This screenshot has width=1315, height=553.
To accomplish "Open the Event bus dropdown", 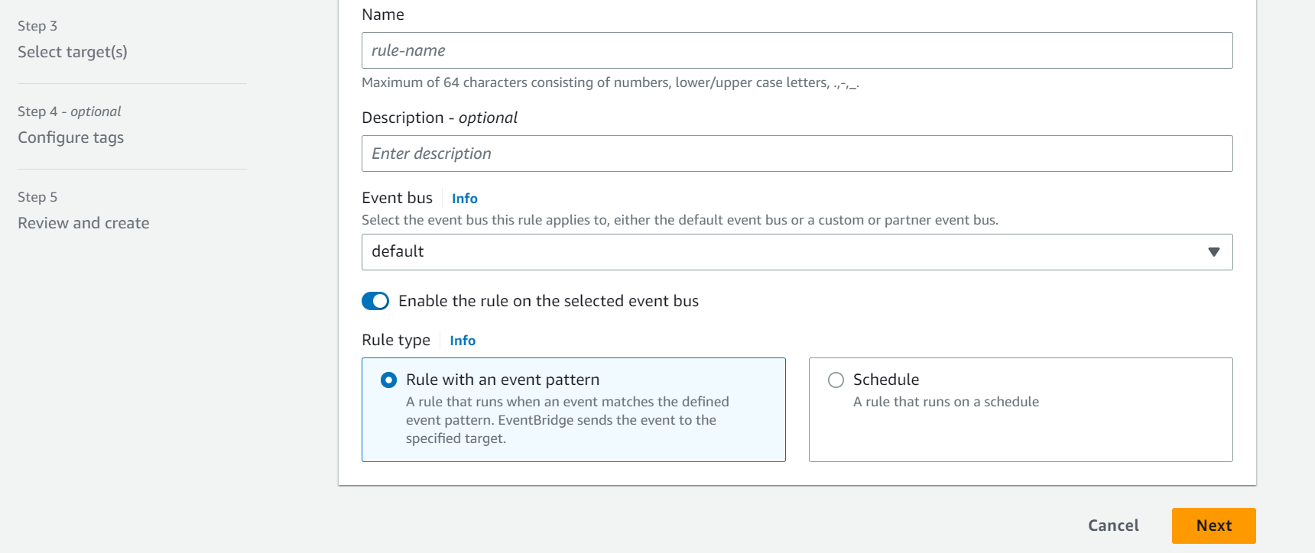I will [x=787, y=252].
